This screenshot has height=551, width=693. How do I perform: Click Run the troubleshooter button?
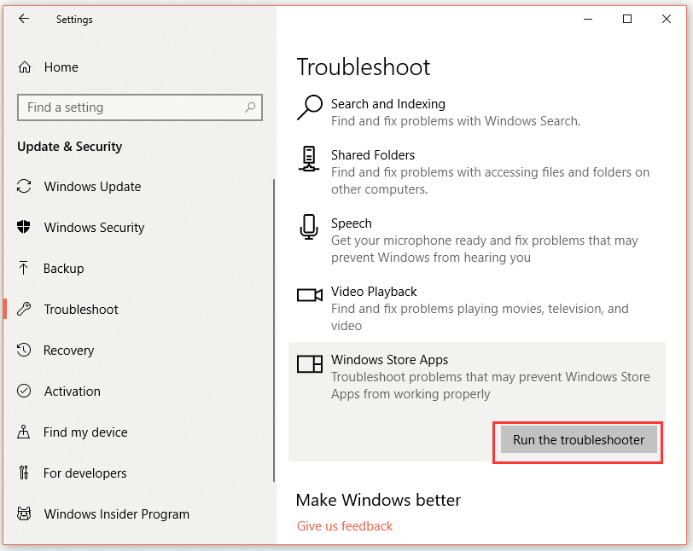click(x=579, y=439)
